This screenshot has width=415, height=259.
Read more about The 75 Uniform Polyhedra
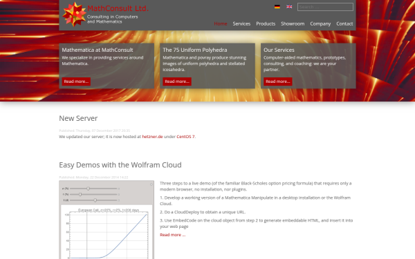pos(177,81)
